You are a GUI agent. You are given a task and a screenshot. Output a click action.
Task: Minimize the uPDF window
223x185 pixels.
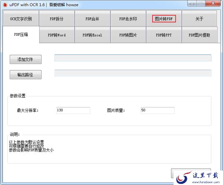(x=192, y=3)
